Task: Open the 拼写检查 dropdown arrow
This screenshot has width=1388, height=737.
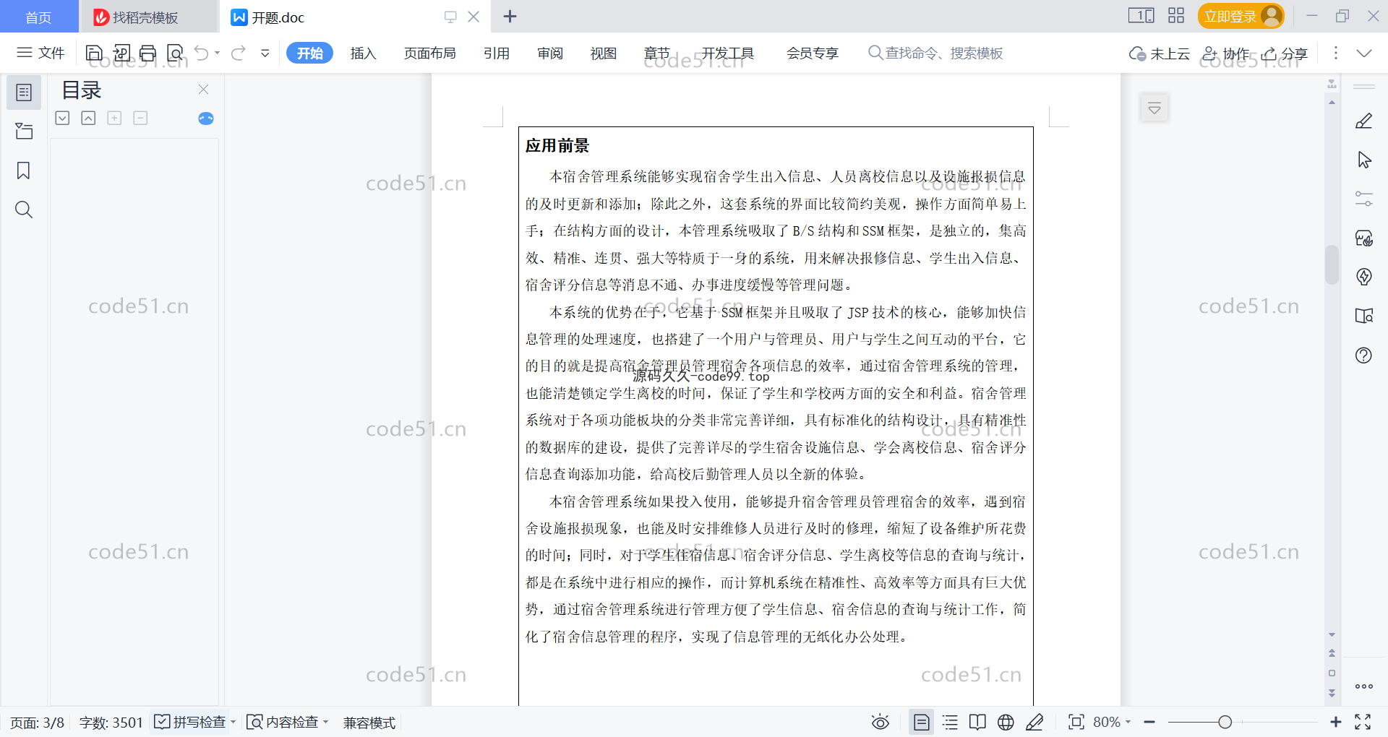Action: click(x=234, y=722)
